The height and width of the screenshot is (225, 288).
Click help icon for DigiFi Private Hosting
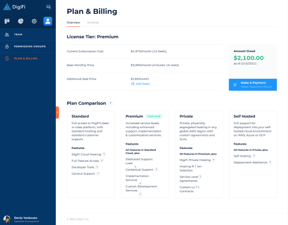213,160
